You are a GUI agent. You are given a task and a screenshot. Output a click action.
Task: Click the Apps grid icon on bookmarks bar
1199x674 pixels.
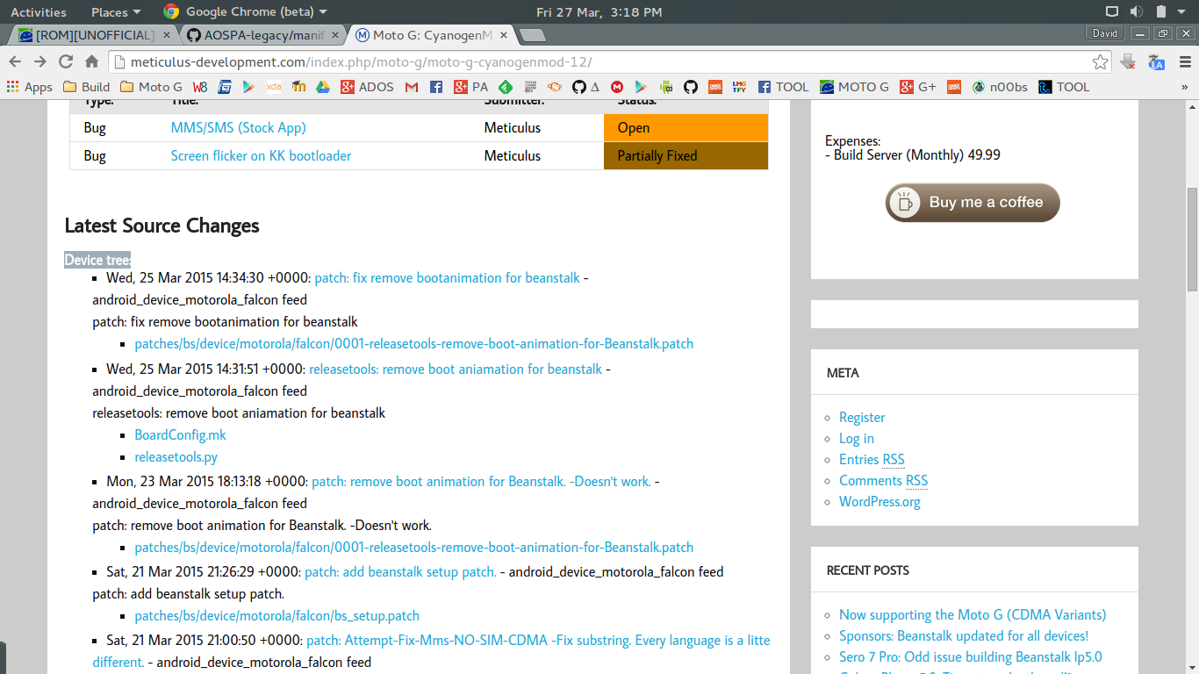coord(11,86)
